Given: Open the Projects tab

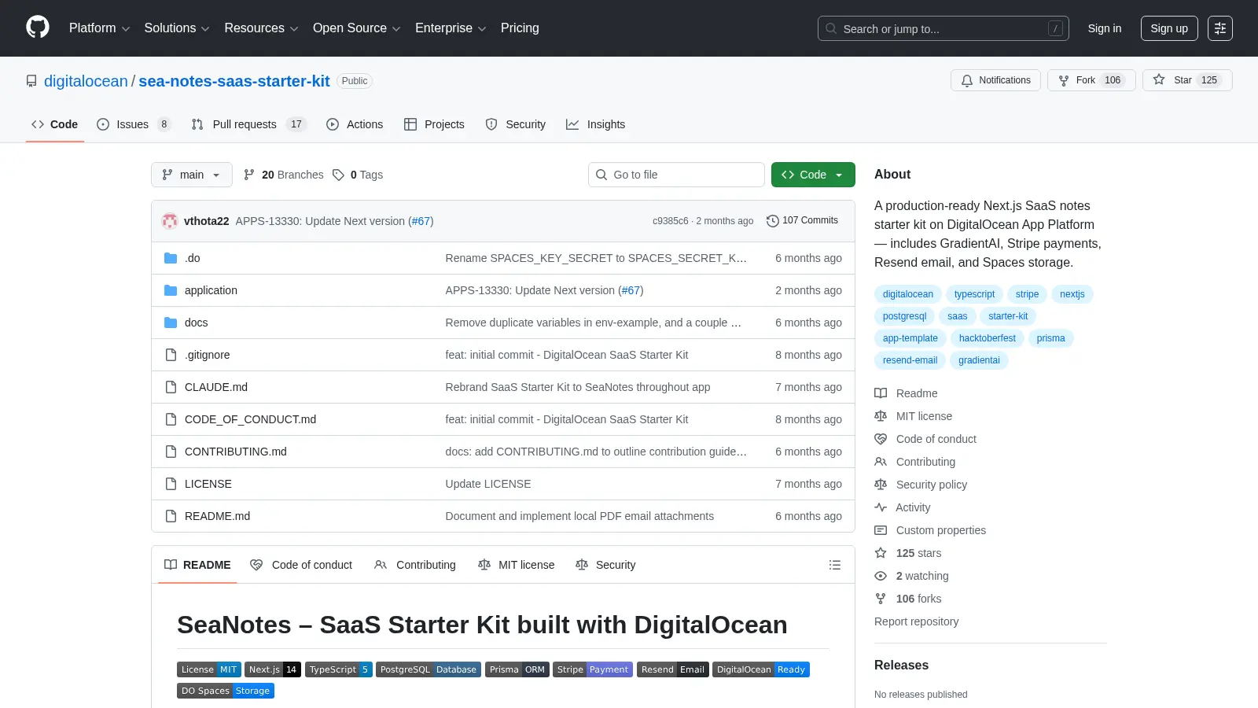Looking at the screenshot, I should click(x=434, y=124).
